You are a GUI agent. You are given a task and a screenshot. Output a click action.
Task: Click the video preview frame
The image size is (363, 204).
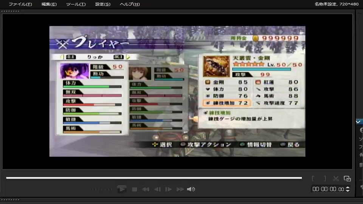pos(177,91)
